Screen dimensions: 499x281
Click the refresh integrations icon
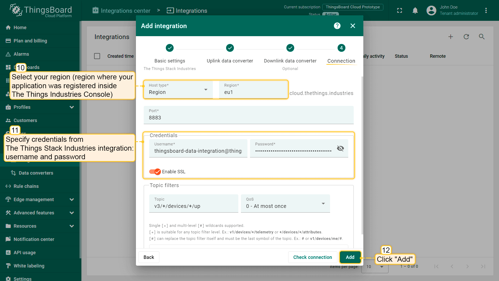click(466, 37)
